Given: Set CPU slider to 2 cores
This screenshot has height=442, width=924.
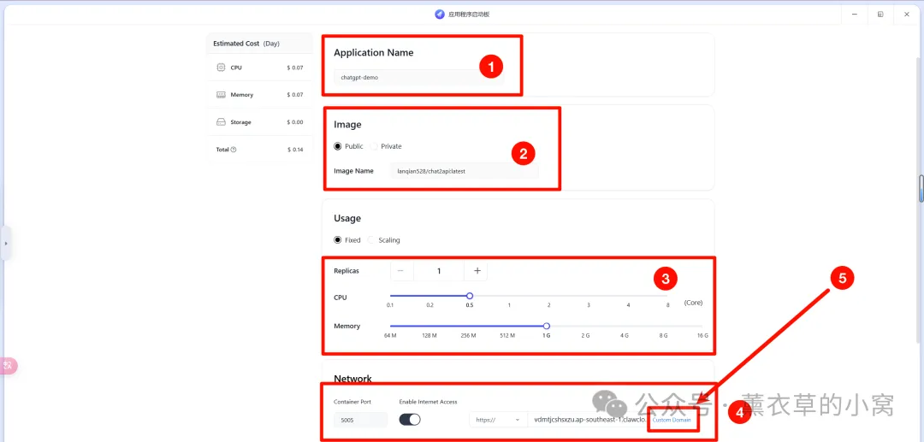Looking at the screenshot, I should coord(549,296).
